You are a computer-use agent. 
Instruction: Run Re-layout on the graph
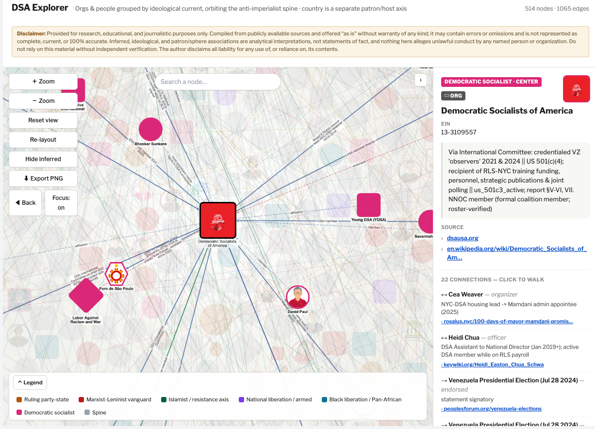(x=43, y=140)
